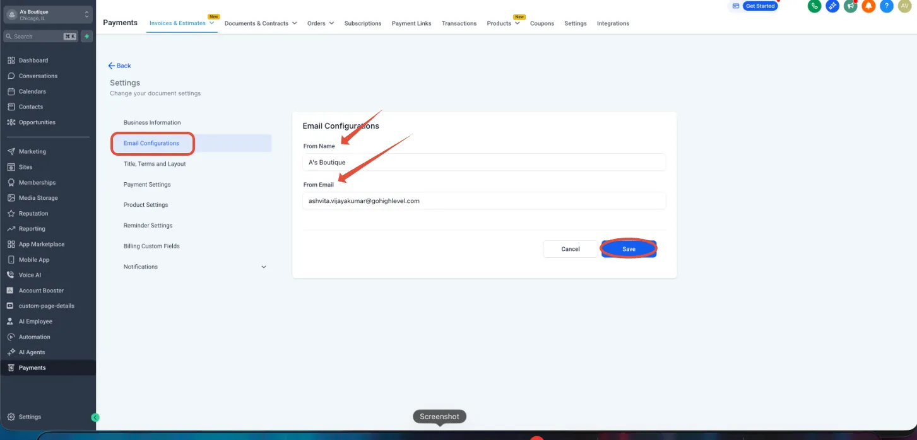Image resolution: width=917 pixels, height=440 pixels.
Task: Switch to the Subscriptions tab
Action: point(363,23)
